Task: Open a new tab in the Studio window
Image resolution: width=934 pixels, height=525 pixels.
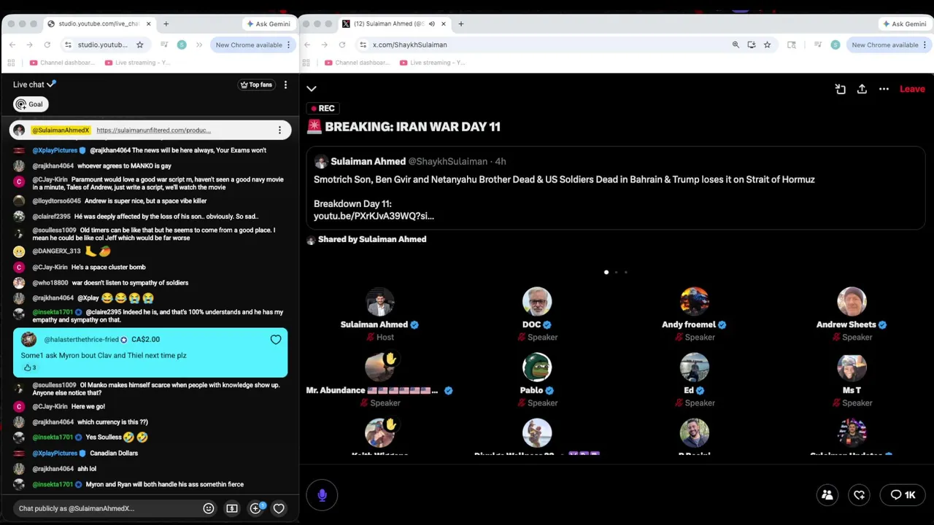Action: tap(166, 24)
